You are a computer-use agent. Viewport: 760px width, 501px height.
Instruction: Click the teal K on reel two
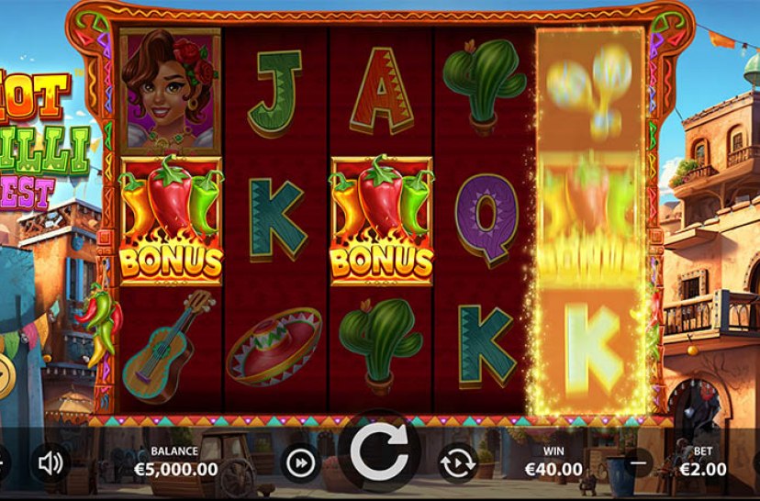tap(277, 219)
